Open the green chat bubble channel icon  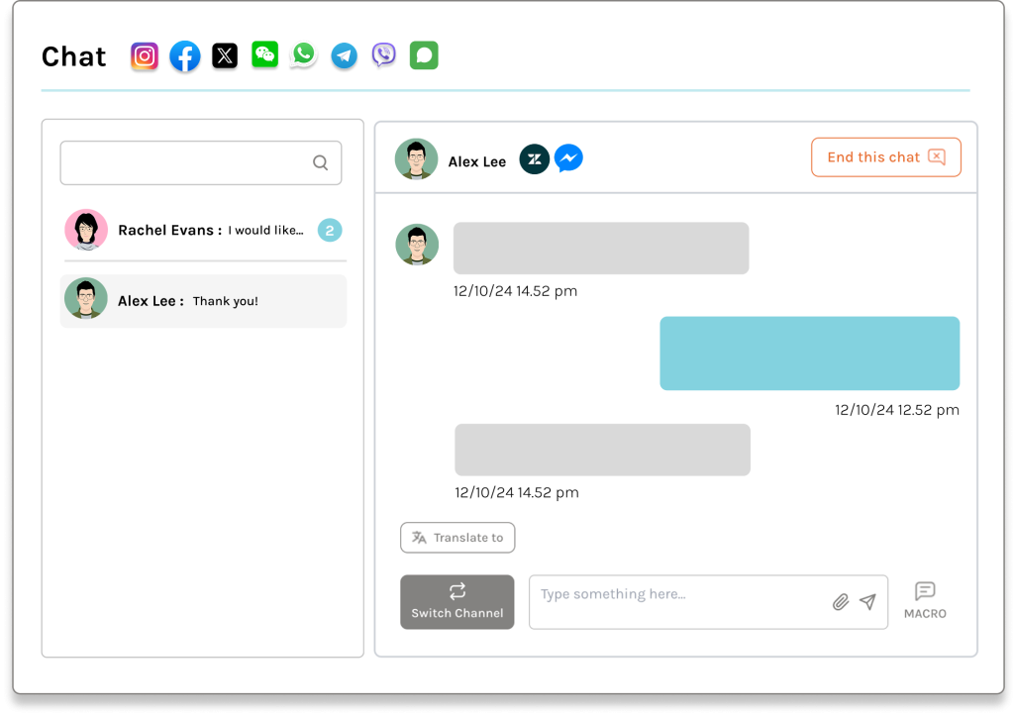pyautogui.click(x=424, y=54)
